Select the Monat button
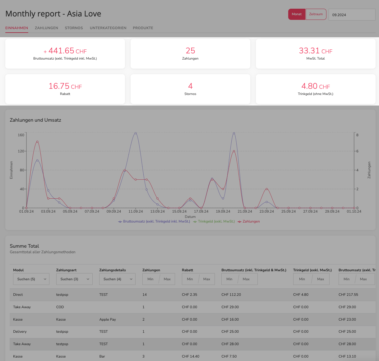Screen dimensions: 379x361 click(x=297, y=14)
